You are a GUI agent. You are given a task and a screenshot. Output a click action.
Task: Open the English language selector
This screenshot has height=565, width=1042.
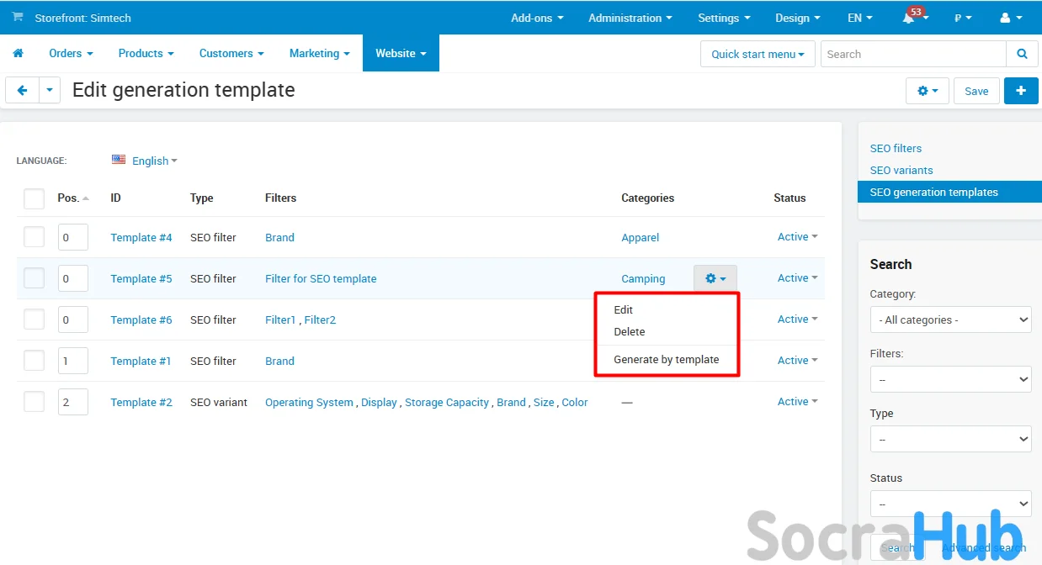coord(145,161)
